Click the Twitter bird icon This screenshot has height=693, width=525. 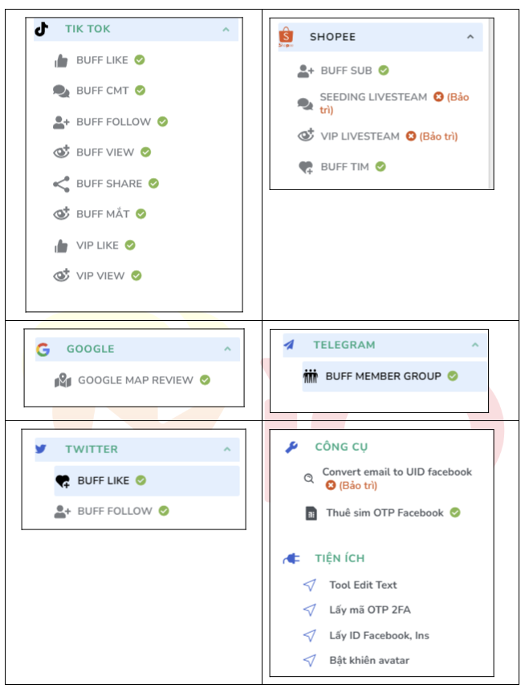pos(41,449)
